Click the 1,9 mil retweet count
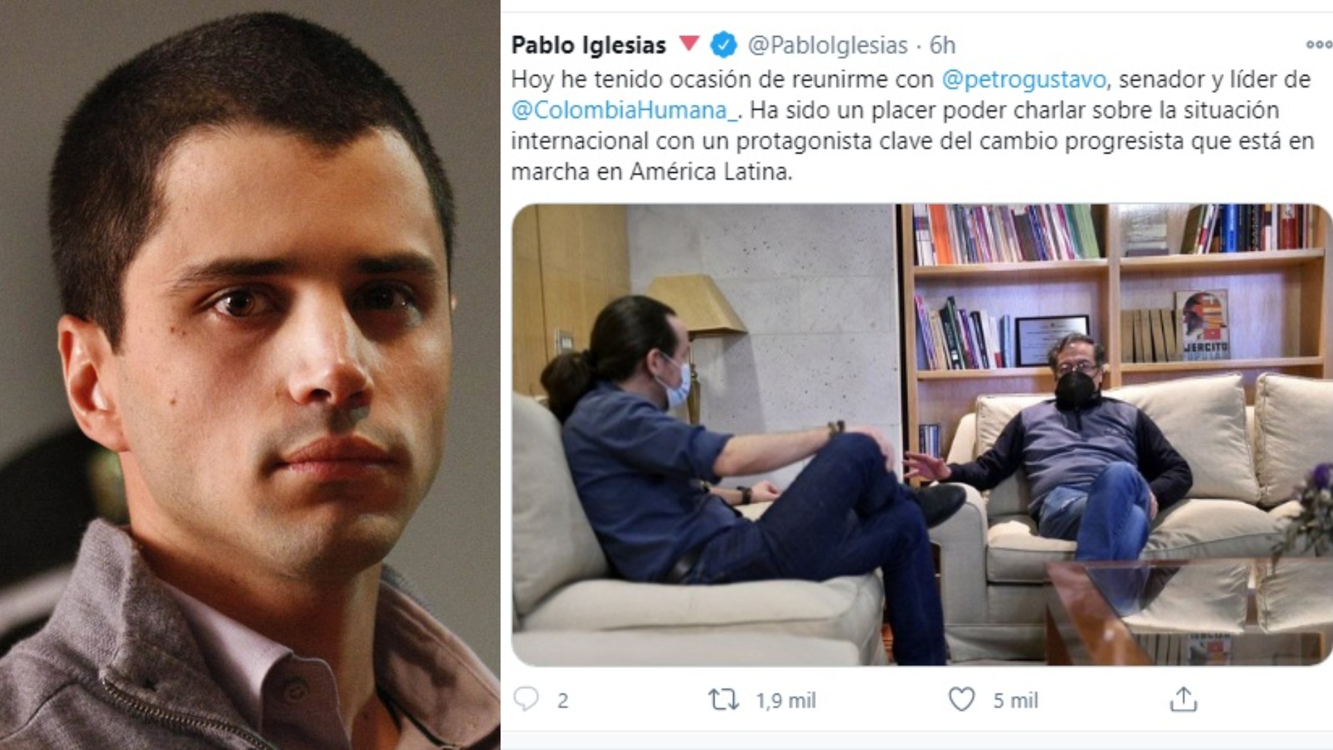The image size is (1333, 750). [786, 700]
